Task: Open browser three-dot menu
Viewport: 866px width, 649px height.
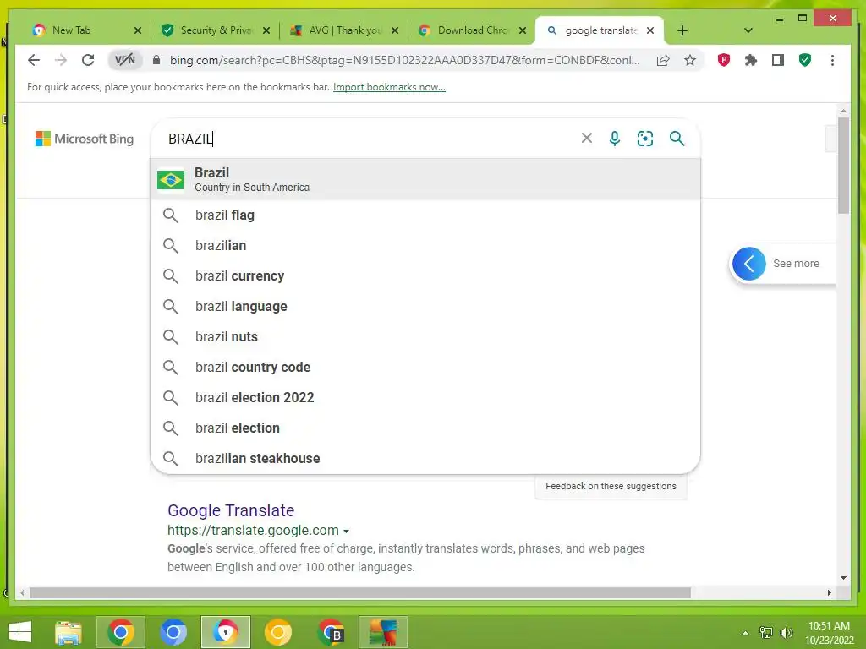Action: click(x=832, y=60)
